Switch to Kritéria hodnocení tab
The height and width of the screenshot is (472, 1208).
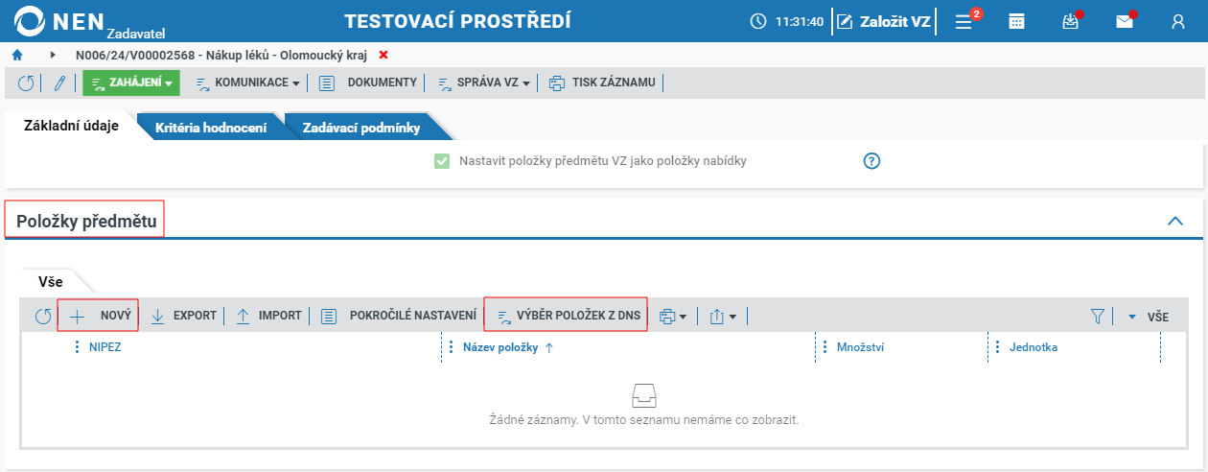point(211,127)
